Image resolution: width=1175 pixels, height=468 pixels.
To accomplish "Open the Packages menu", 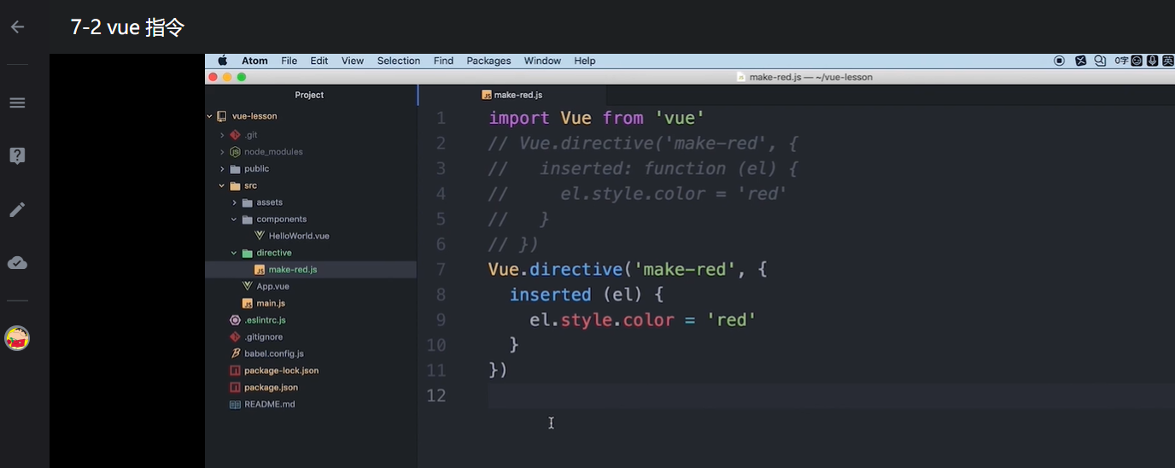I will click(x=488, y=61).
